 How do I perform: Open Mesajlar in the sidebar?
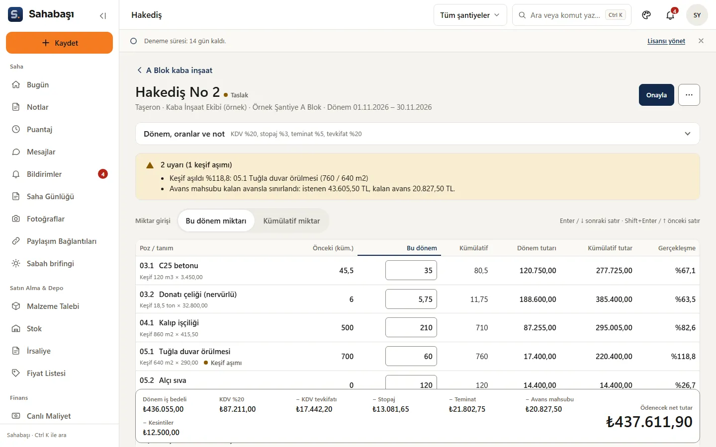[x=60, y=151]
